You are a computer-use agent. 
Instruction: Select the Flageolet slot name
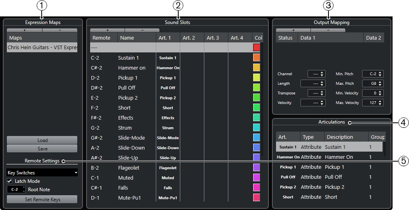pyautogui.click(x=129, y=168)
